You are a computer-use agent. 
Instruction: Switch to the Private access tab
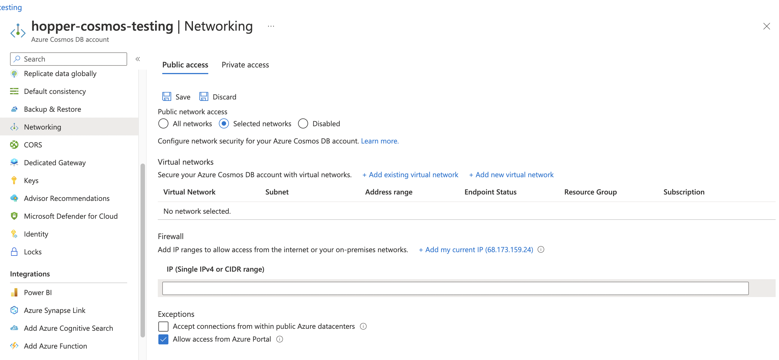tap(245, 65)
